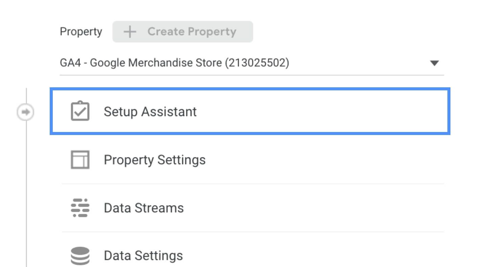Click the checkmark inside the Setup Assistant icon
Image resolution: width=489 pixels, height=267 pixels.
point(80,112)
